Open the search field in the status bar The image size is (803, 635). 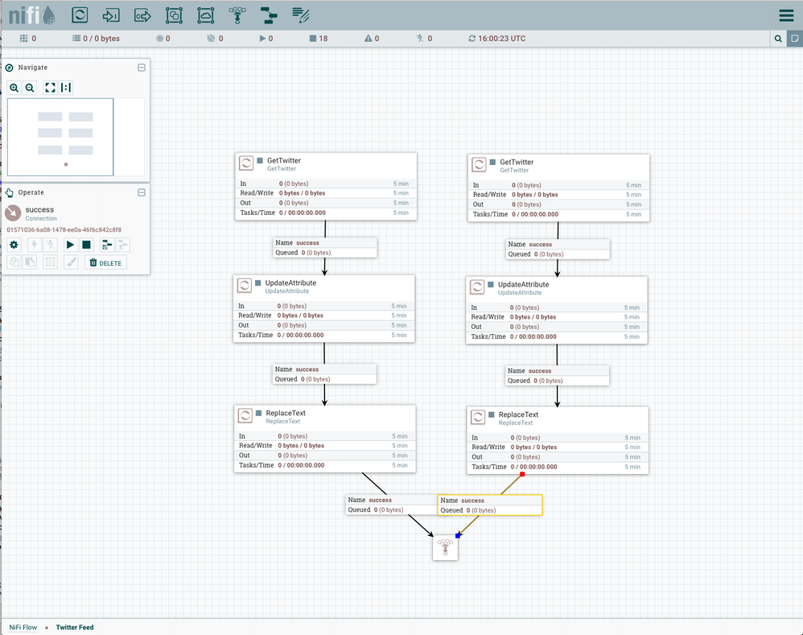(x=777, y=38)
